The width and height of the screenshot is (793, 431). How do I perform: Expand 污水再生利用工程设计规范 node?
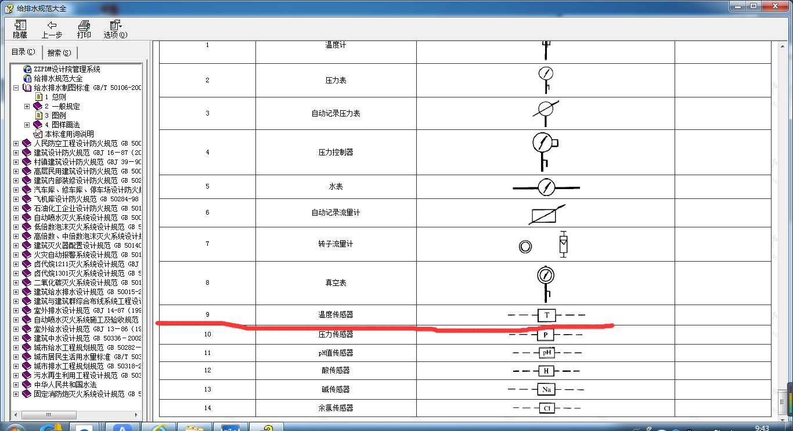click(16, 375)
